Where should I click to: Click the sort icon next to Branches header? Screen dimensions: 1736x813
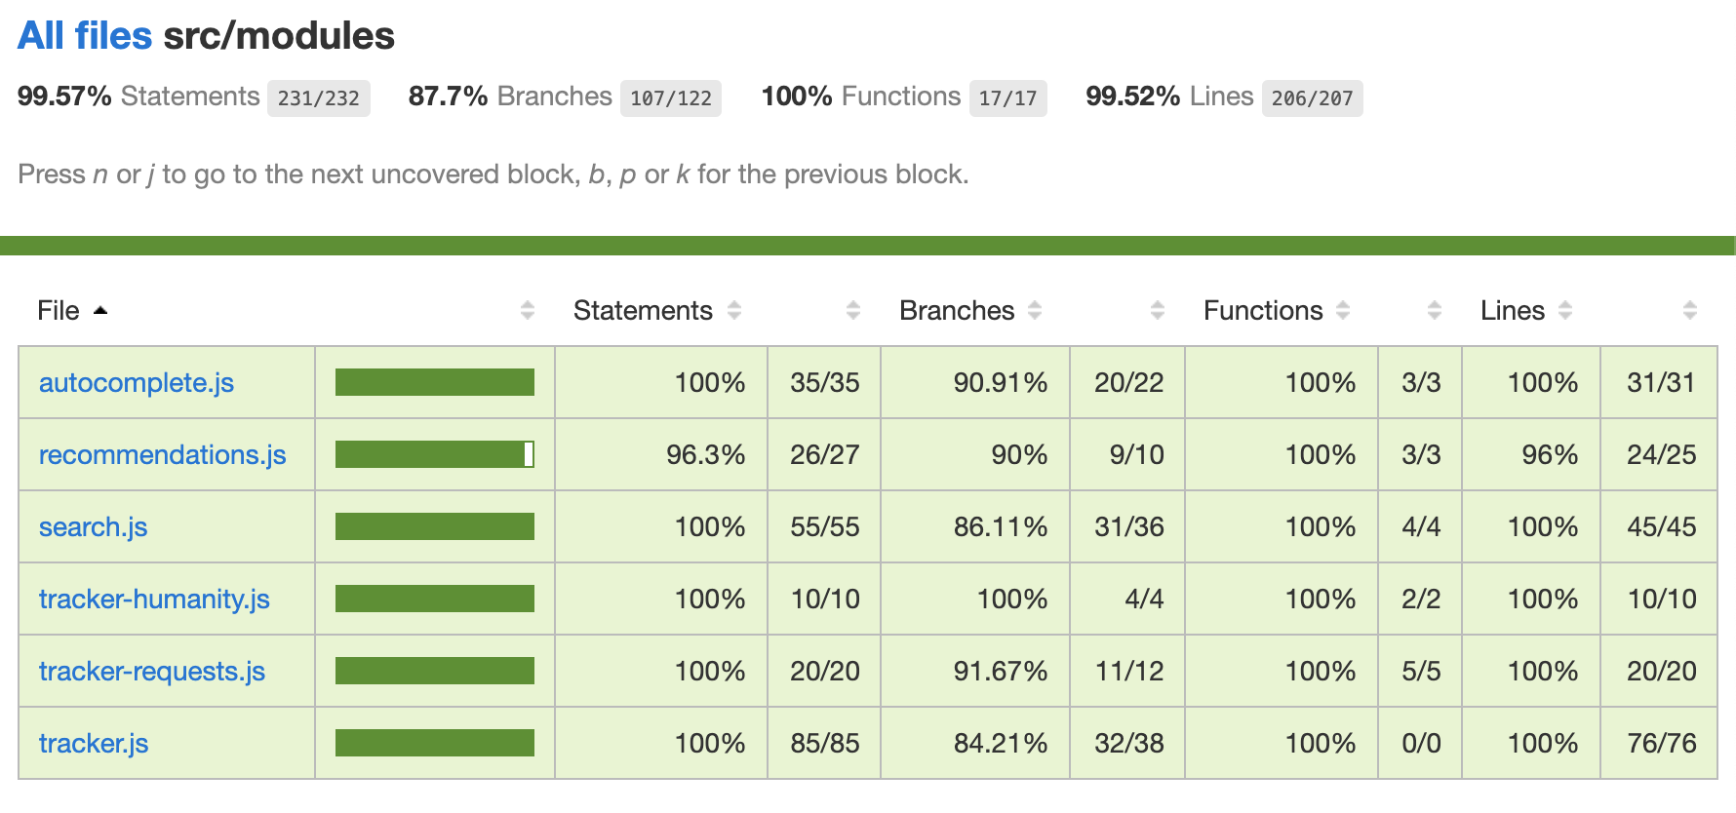click(1035, 311)
